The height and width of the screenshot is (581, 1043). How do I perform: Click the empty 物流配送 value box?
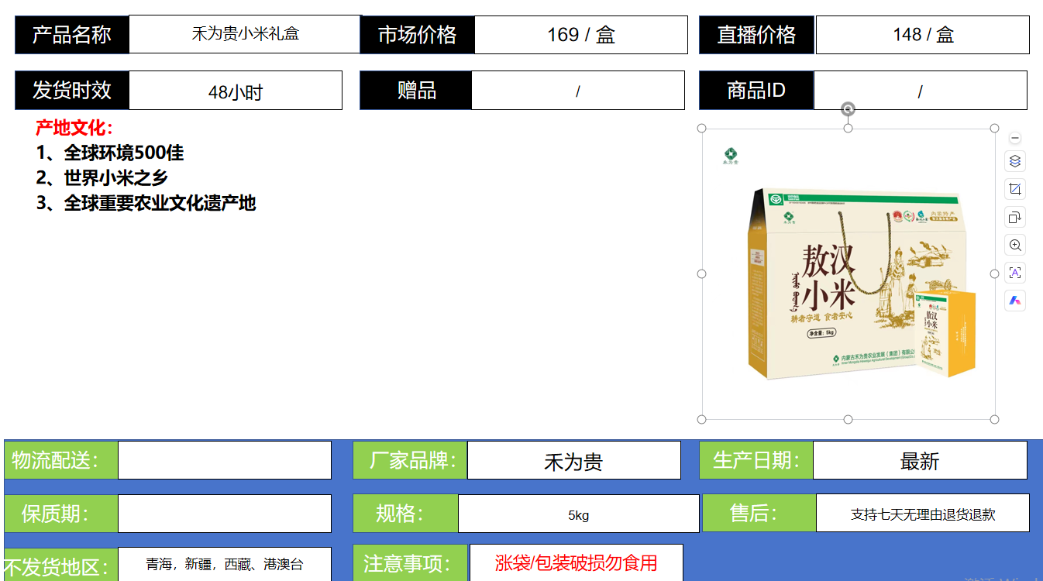tap(224, 460)
